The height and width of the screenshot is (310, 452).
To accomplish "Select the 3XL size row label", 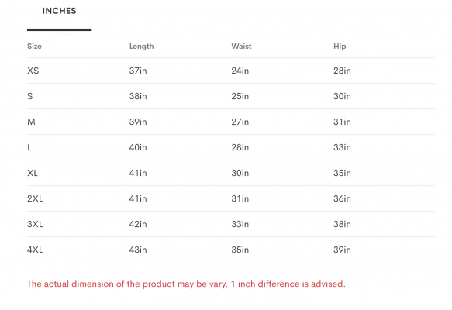I will 35,224.
